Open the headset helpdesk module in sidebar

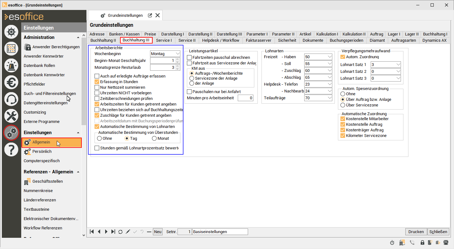11,99
